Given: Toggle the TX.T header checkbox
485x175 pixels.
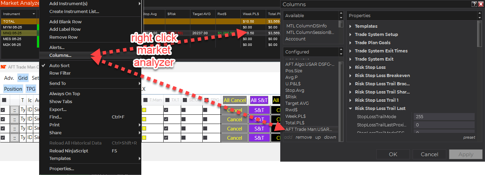Looking at the screenshot, I should pos(167,100).
